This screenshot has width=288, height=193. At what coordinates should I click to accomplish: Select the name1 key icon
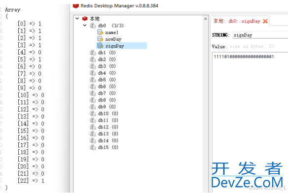point(100,32)
